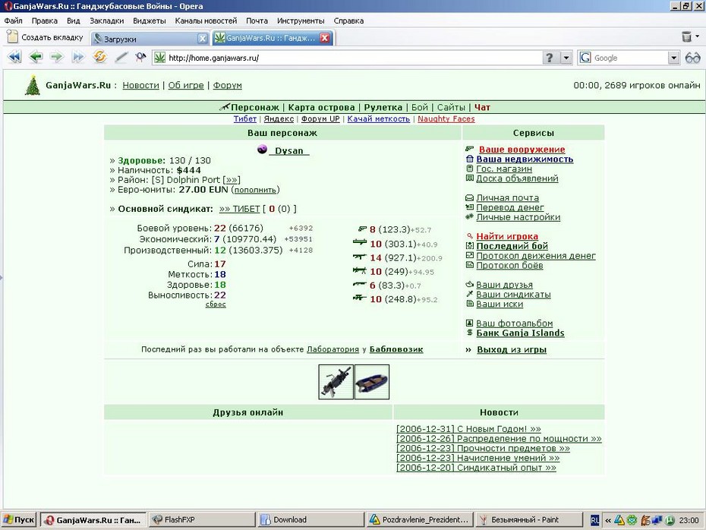Click the Christmas tree logo icon
Image resolution: width=706 pixels, height=530 pixels.
(x=33, y=85)
